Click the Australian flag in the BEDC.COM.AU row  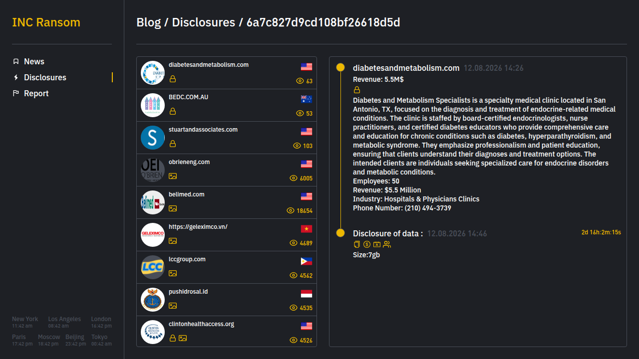(x=307, y=99)
